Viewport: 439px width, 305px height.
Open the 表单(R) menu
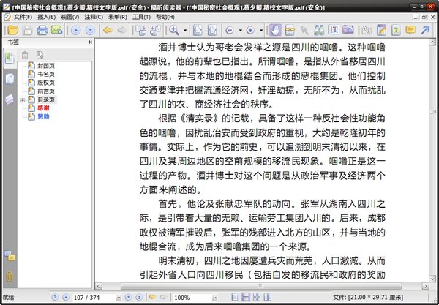(x=118, y=18)
